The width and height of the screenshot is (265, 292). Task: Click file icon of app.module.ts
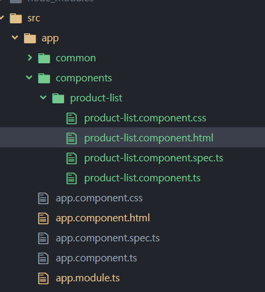pos(43,279)
